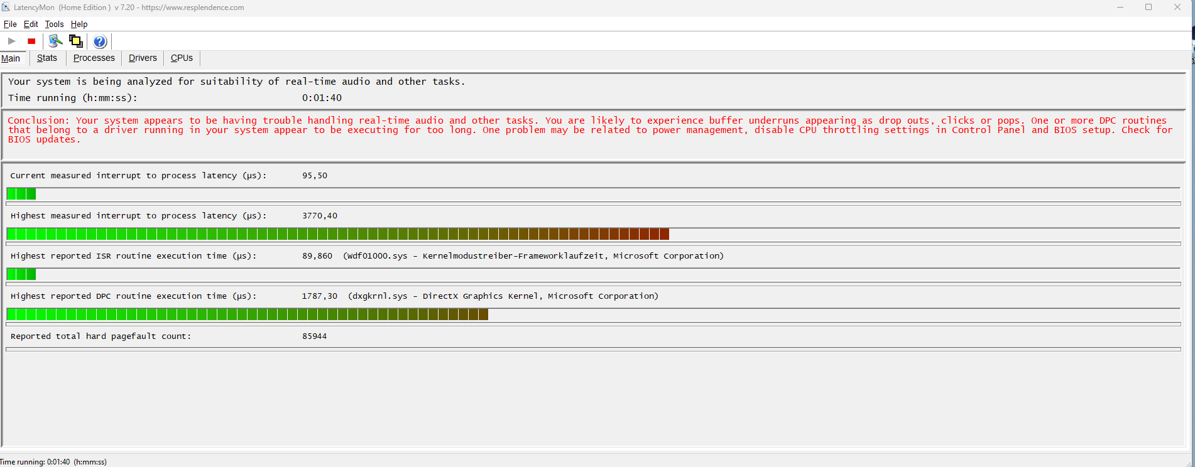Stop the monitor with red square
The width and height of the screenshot is (1195, 467).
pyautogui.click(x=31, y=41)
